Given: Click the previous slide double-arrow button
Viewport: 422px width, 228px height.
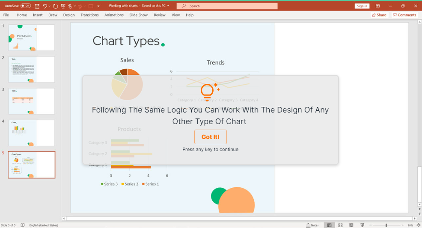Looking at the screenshot, I should click(x=419, y=209).
